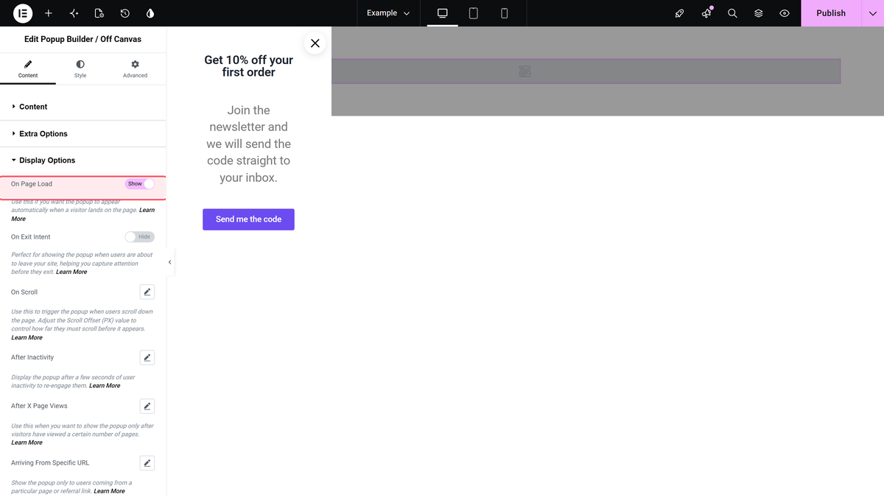Click the Send me the code button
The image size is (884, 497).
pyautogui.click(x=248, y=219)
